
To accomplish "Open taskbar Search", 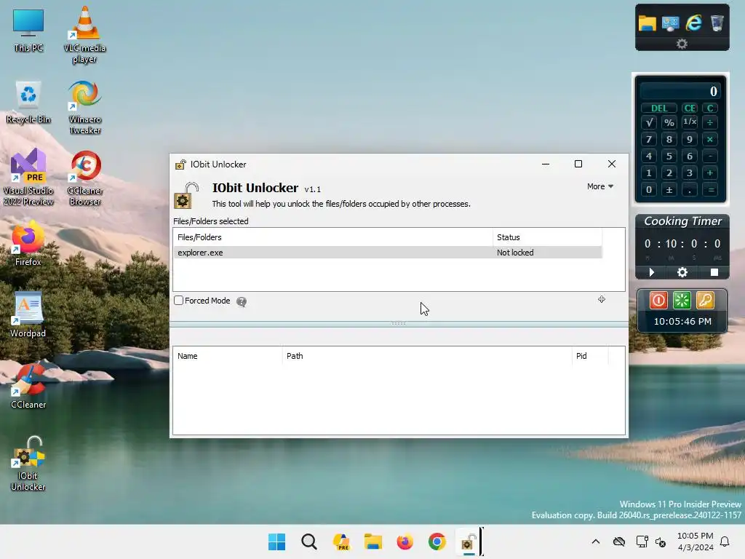I will pos(308,542).
